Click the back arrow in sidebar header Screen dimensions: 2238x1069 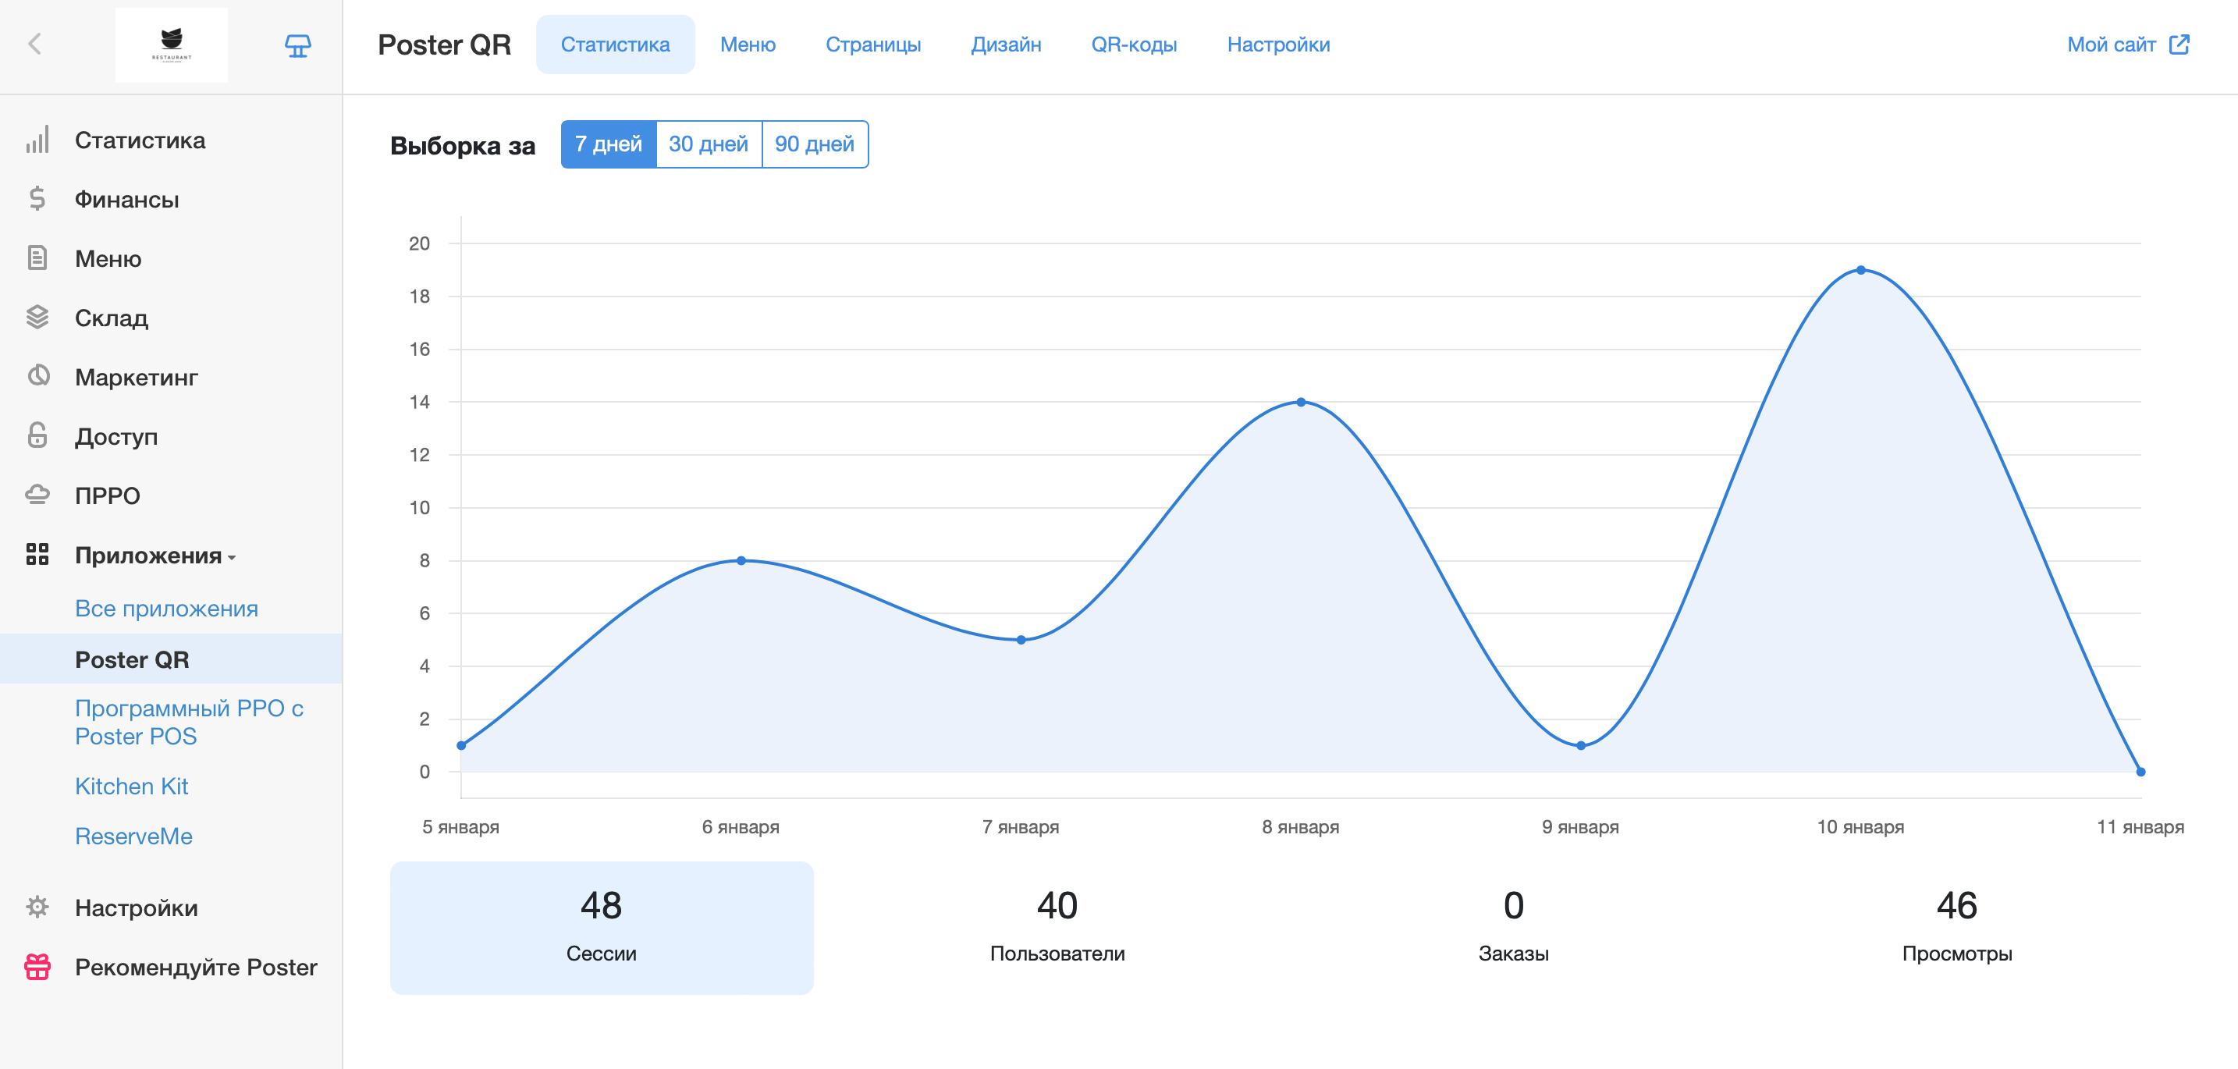click(35, 44)
